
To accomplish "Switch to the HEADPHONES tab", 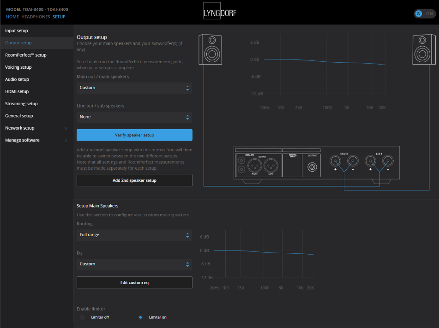I will (x=35, y=17).
